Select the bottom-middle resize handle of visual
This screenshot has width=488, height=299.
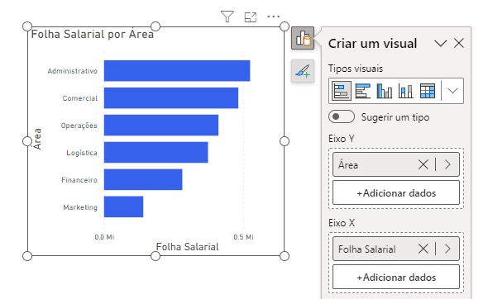click(x=155, y=256)
